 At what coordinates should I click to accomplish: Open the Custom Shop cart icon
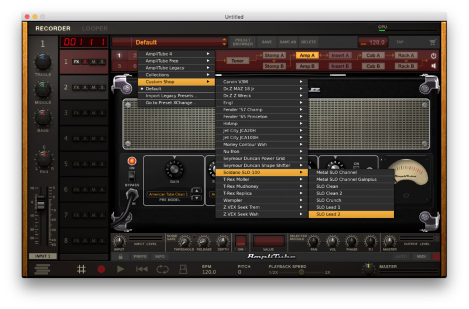click(x=433, y=42)
